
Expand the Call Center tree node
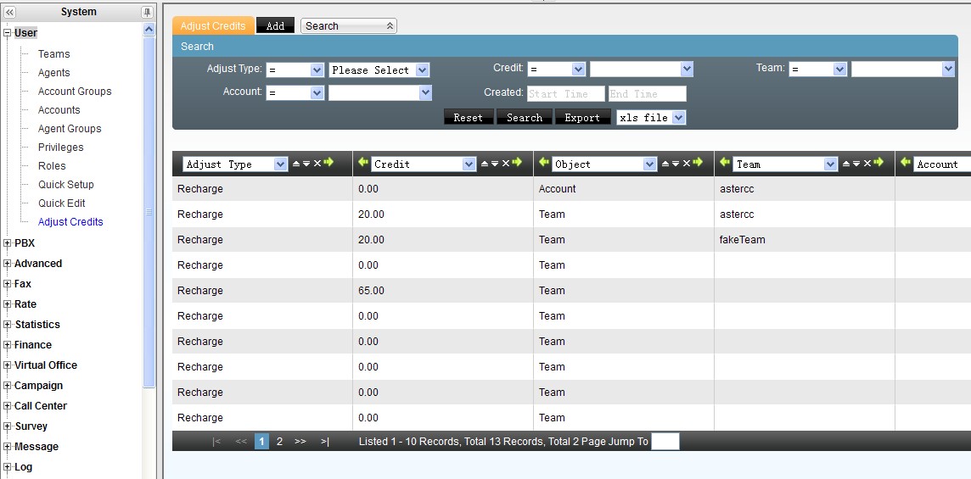[x=8, y=406]
